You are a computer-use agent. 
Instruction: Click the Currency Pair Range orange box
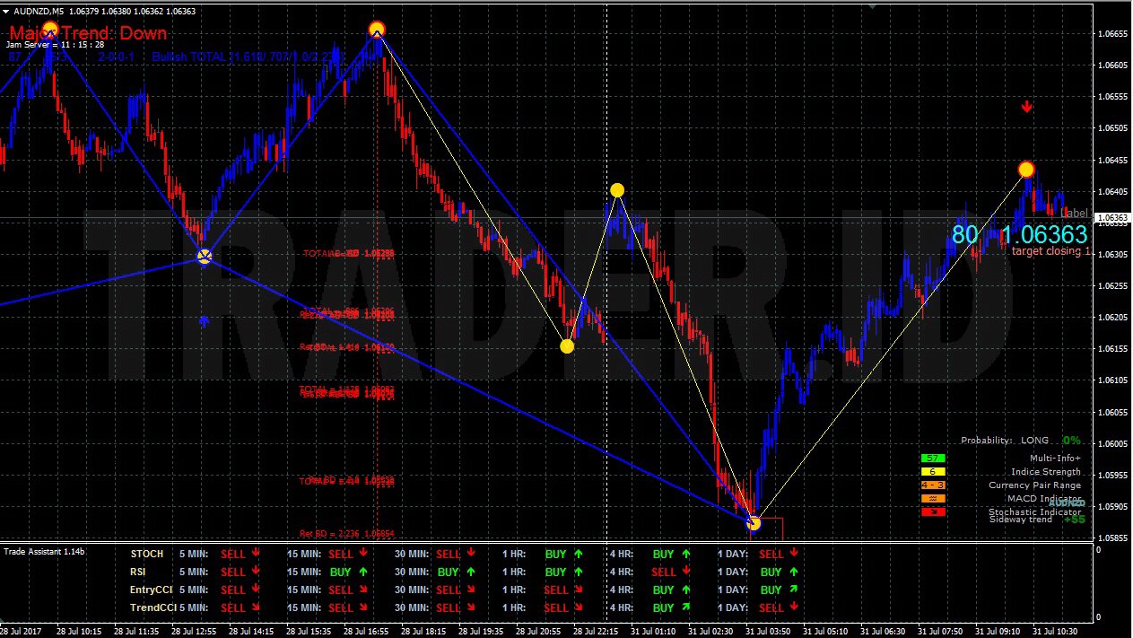tap(931, 485)
